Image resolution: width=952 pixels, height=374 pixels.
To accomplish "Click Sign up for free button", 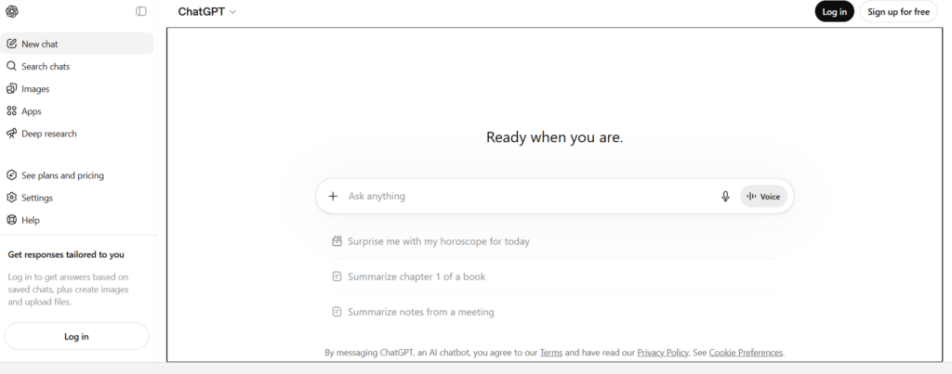I will (x=899, y=11).
